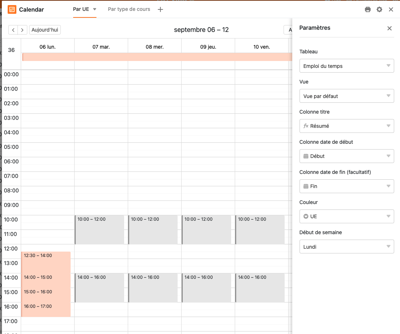
Task: Close the Paramètres panel
Action: pyautogui.click(x=389, y=28)
